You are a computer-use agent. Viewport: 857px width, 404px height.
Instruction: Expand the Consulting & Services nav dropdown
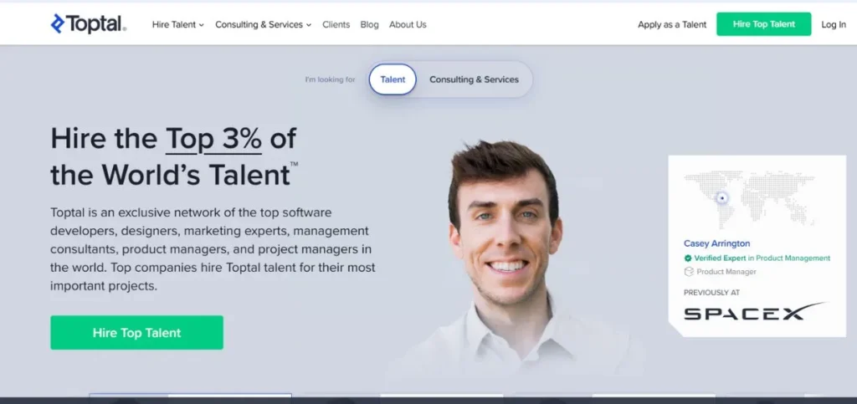pyautogui.click(x=263, y=24)
